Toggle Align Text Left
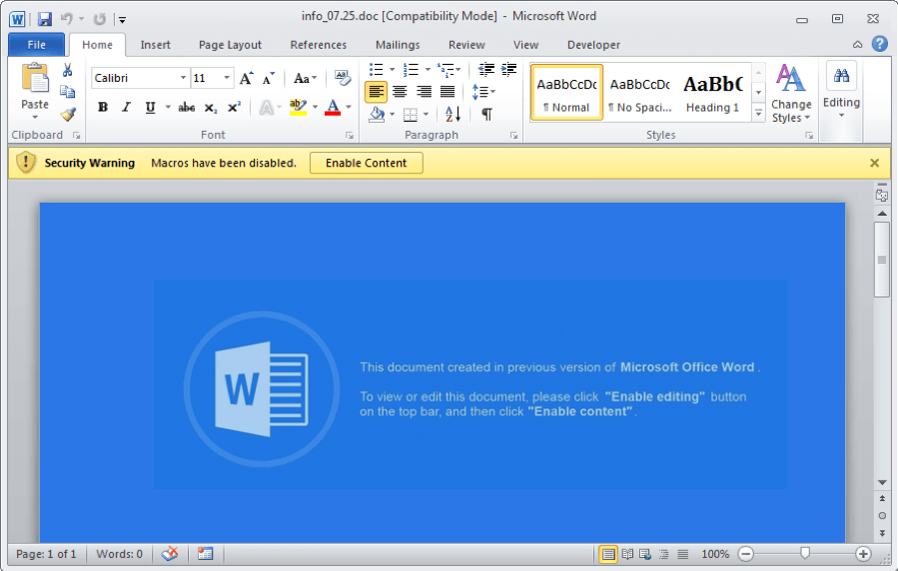The image size is (898, 571). coord(376,92)
